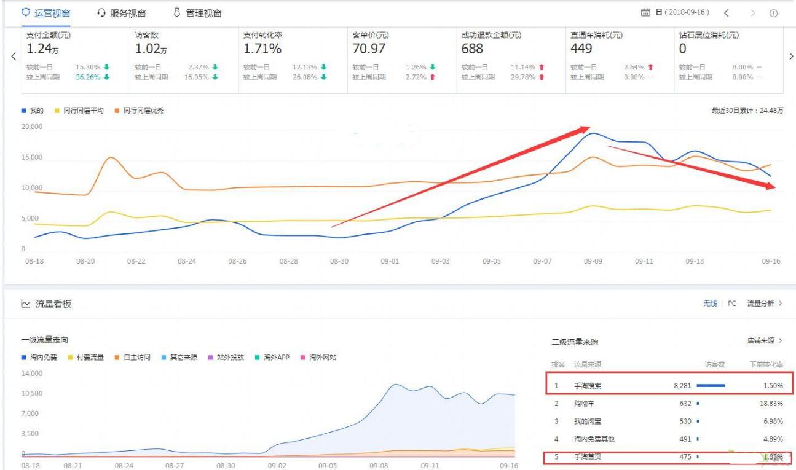
Task: Toggle the 付费流量 legend series
Action: [x=85, y=358]
